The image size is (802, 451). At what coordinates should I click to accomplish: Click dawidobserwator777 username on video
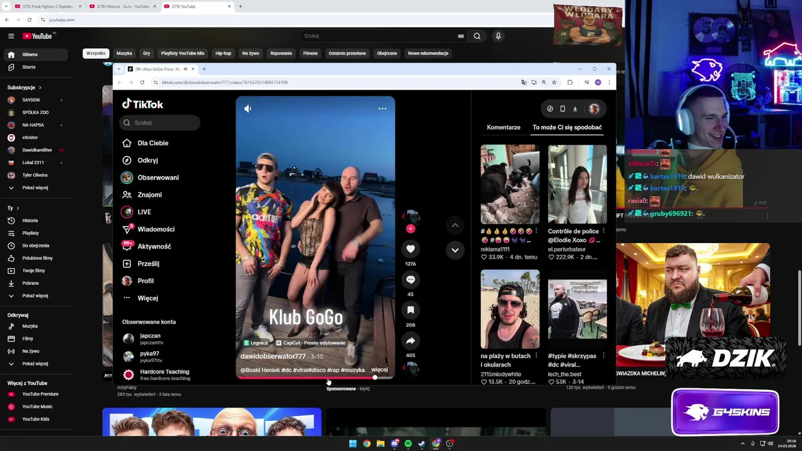pyautogui.click(x=273, y=356)
